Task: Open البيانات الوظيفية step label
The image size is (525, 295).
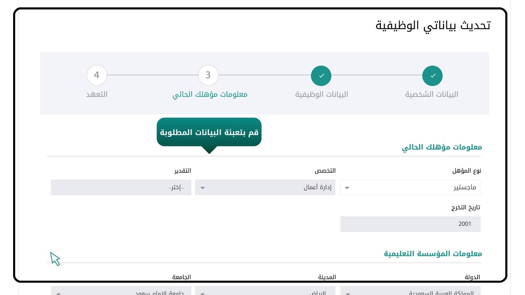Action: tap(322, 94)
